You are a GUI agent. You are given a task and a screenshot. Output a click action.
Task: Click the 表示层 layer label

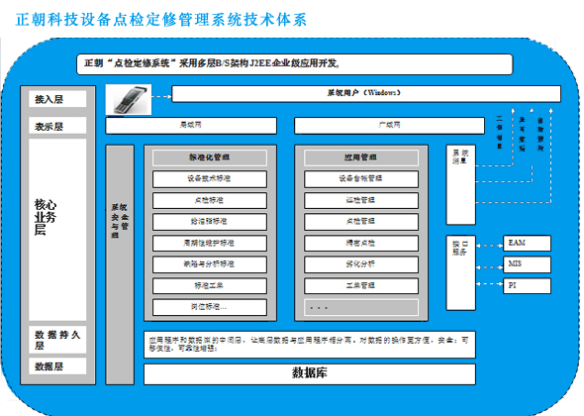57,126
